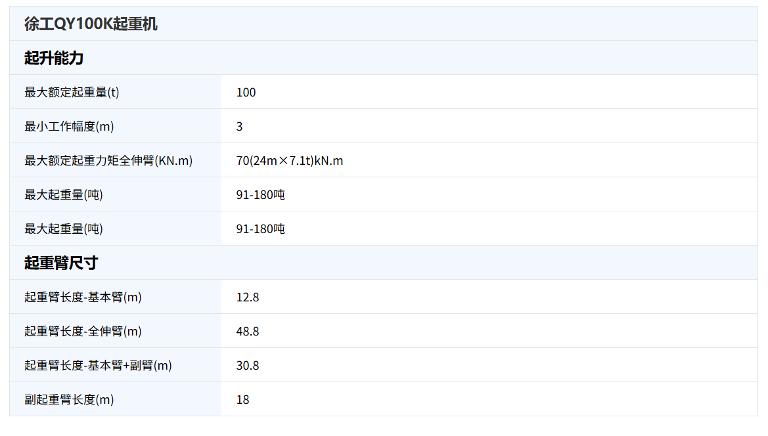Select the value 100
The height and width of the screenshot is (436, 768).
[x=246, y=93]
